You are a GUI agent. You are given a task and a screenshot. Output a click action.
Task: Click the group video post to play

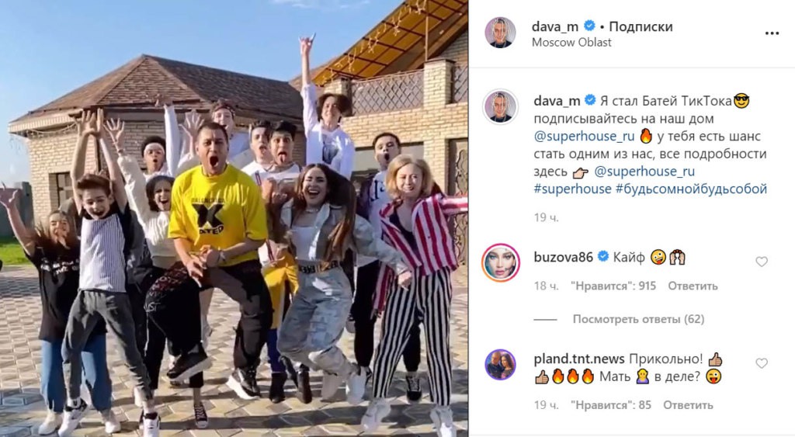click(234, 219)
